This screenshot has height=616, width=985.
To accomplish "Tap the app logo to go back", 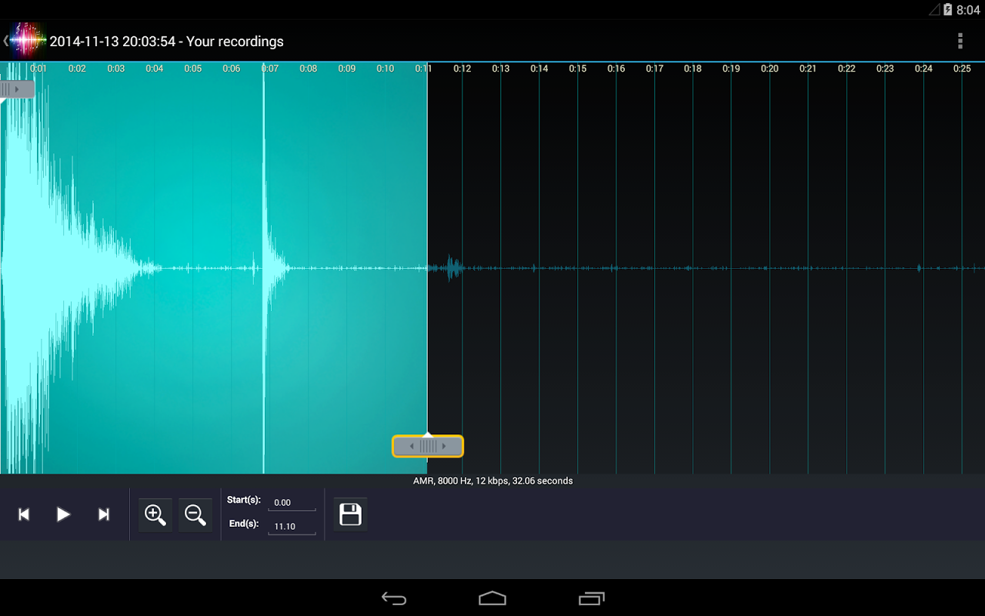I will (25, 41).
